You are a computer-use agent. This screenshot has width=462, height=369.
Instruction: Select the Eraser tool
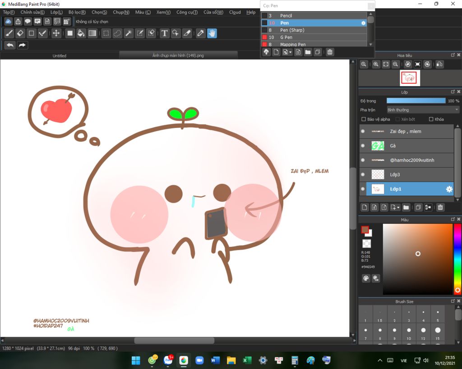pos(20,33)
